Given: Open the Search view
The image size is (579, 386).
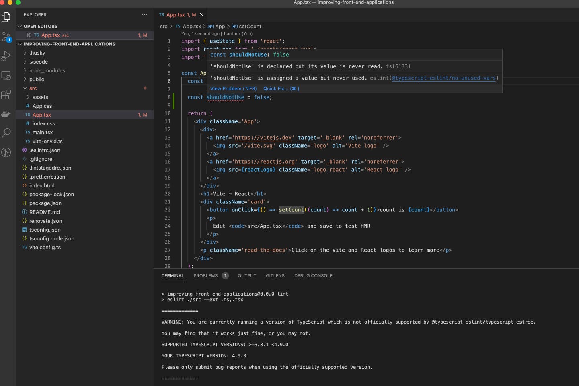Looking at the screenshot, I should click(6, 133).
